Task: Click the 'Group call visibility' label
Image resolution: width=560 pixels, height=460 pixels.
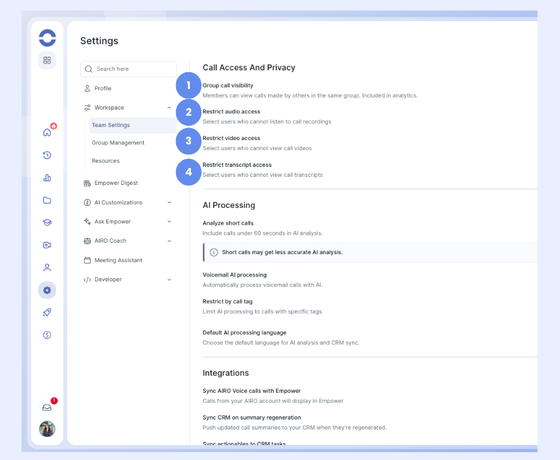Action: [228, 85]
